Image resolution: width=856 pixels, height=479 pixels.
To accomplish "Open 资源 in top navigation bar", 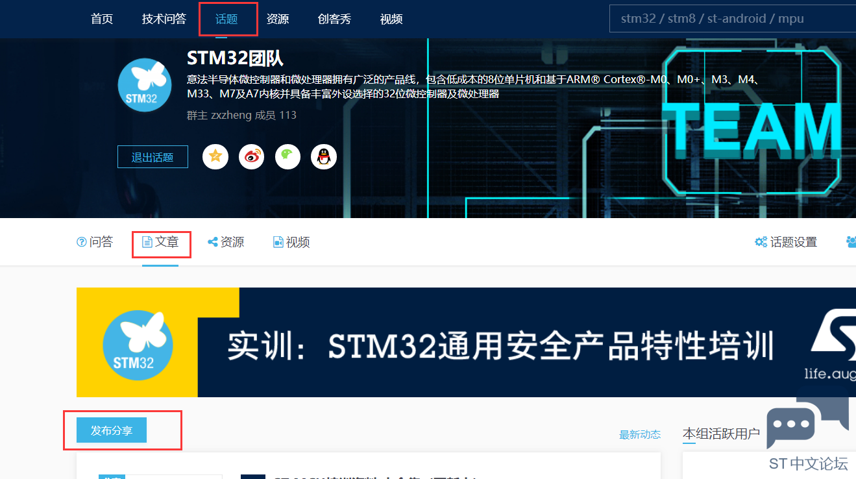I will click(x=278, y=19).
